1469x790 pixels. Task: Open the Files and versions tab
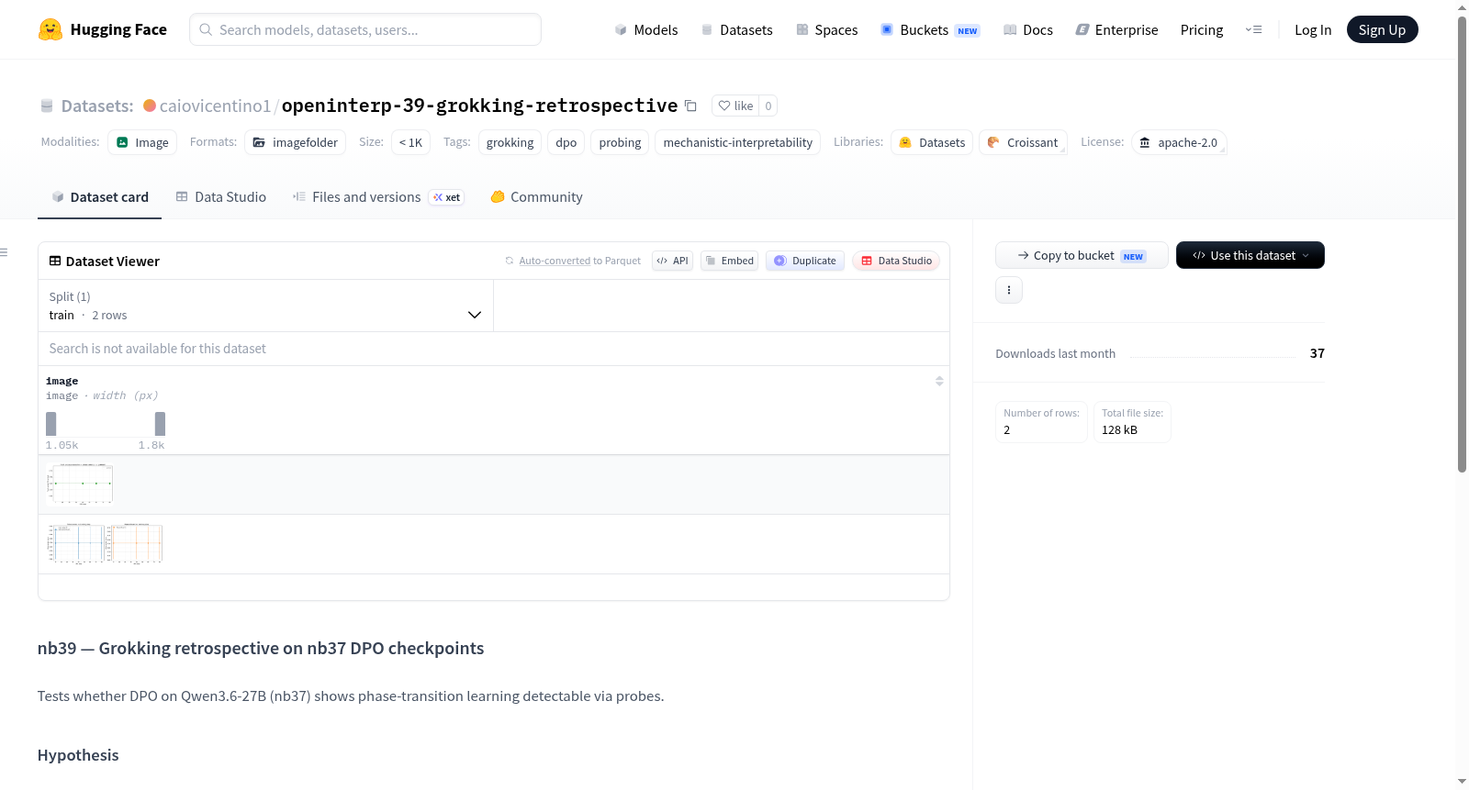(377, 197)
